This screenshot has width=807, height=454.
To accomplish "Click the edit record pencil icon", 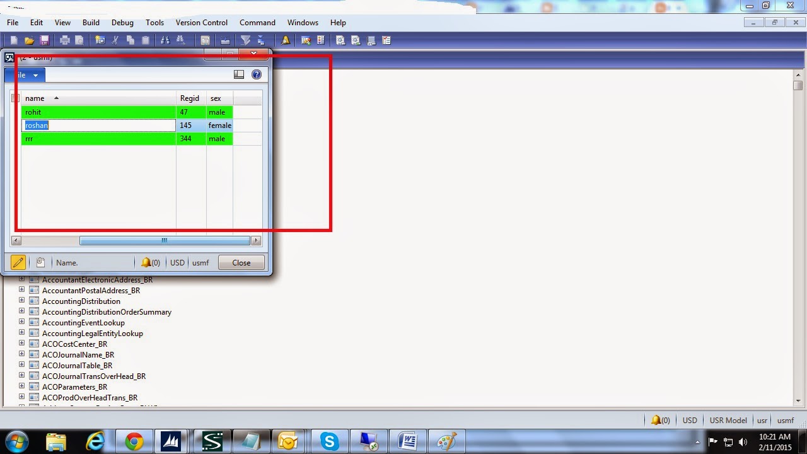I will click(18, 262).
